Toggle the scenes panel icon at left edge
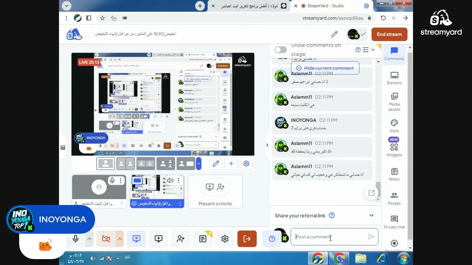This screenshot has width=472, height=265. coord(63,148)
